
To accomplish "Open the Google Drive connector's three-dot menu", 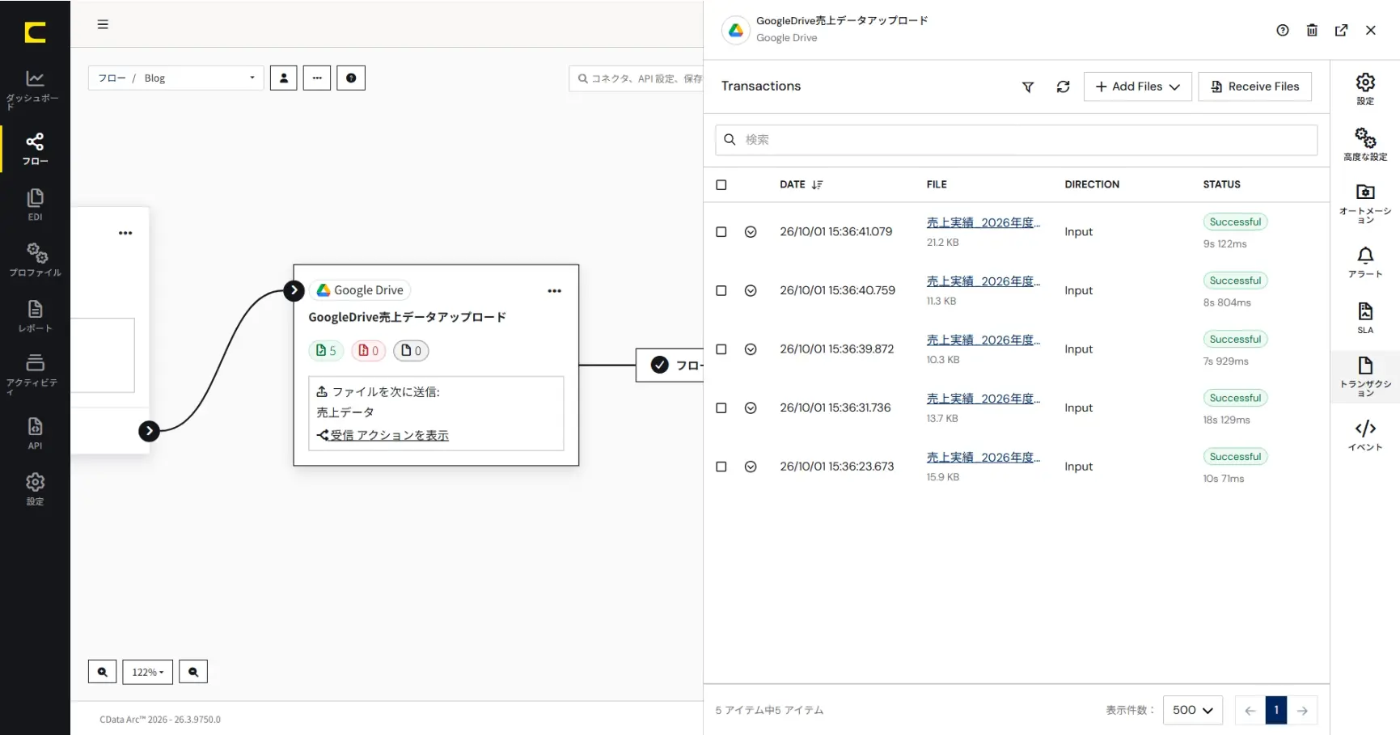I will (554, 291).
